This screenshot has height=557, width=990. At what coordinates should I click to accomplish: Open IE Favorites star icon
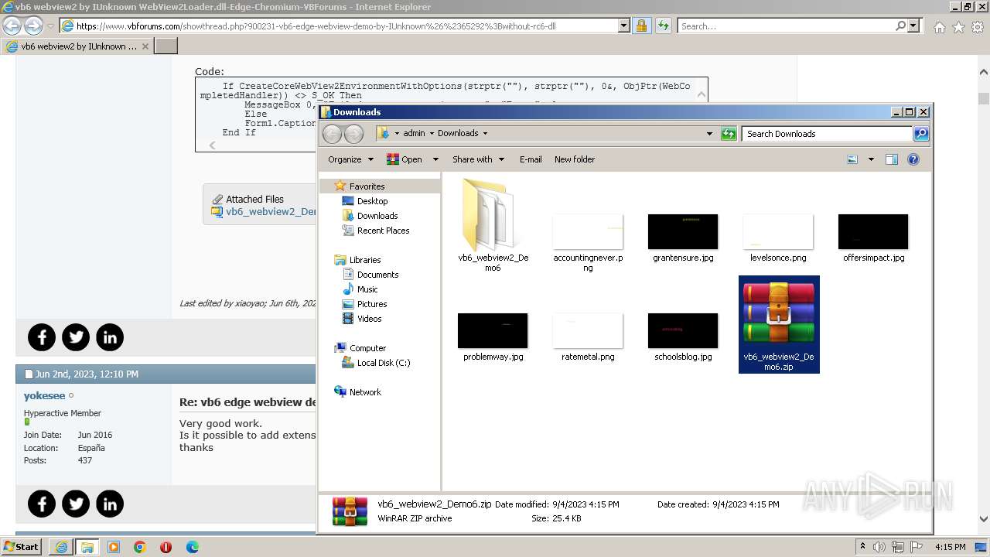pyautogui.click(x=958, y=26)
